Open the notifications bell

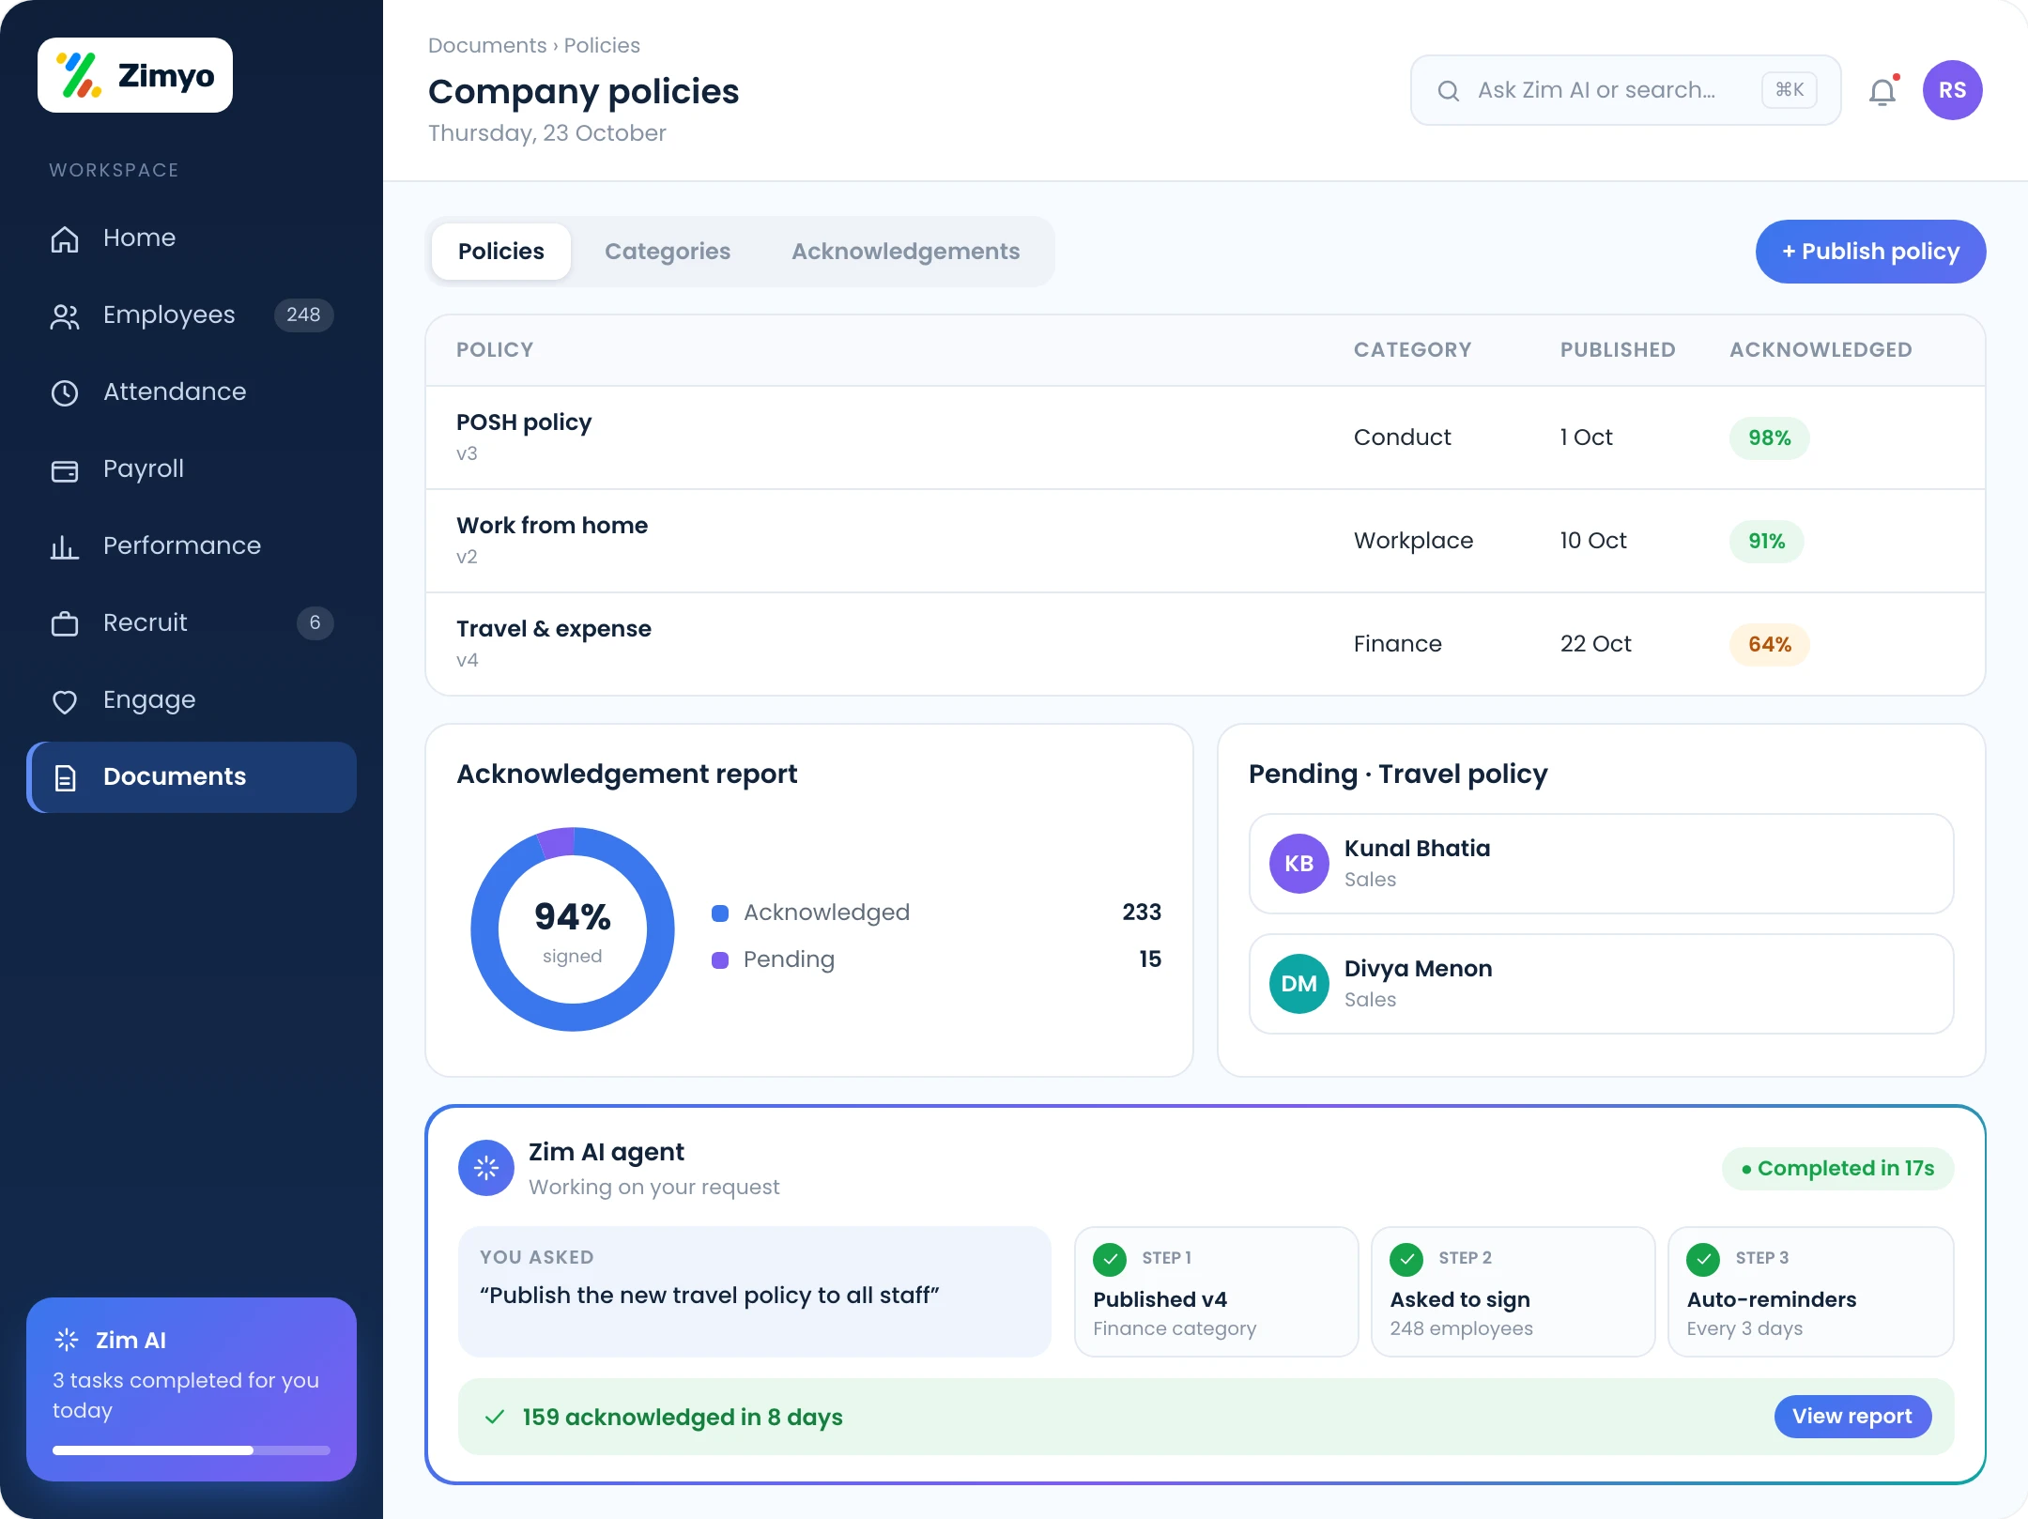pyautogui.click(x=1882, y=91)
